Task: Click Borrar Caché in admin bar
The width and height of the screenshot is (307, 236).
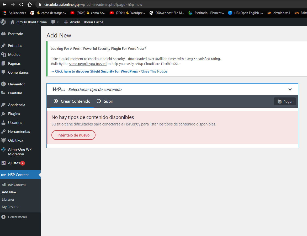Action: coord(94,22)
